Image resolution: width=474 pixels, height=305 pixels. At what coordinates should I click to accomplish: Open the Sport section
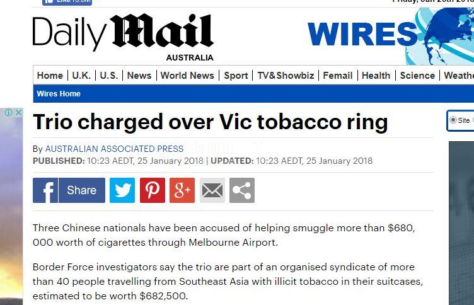click(236, 75)
